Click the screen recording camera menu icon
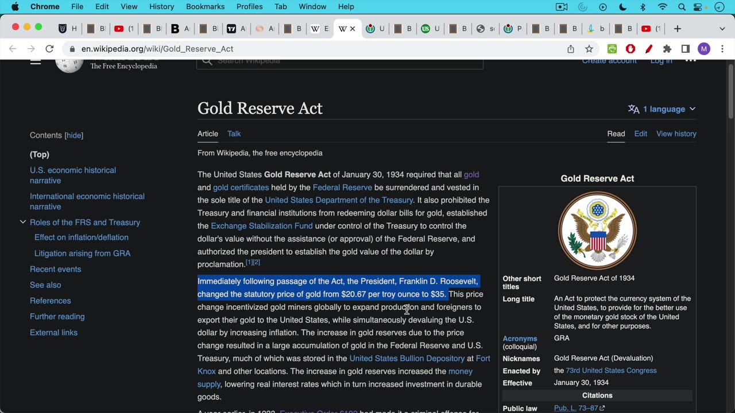This screenshot has width=735, height=413. coord(562,6)
